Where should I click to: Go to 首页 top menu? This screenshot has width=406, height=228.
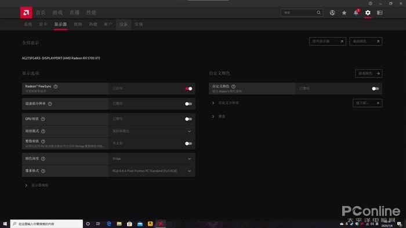[x=41, y=12]
